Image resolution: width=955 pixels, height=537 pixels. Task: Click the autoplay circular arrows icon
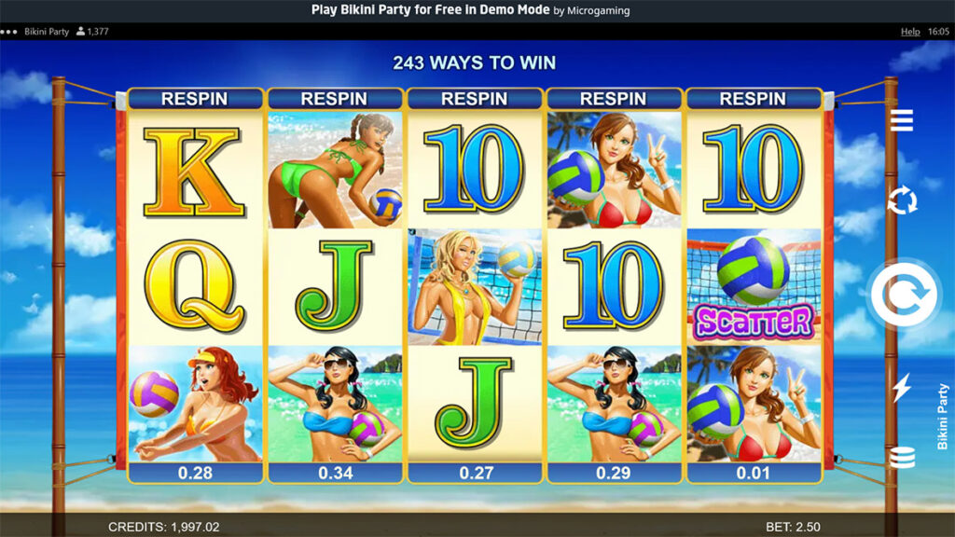(902, 200)
